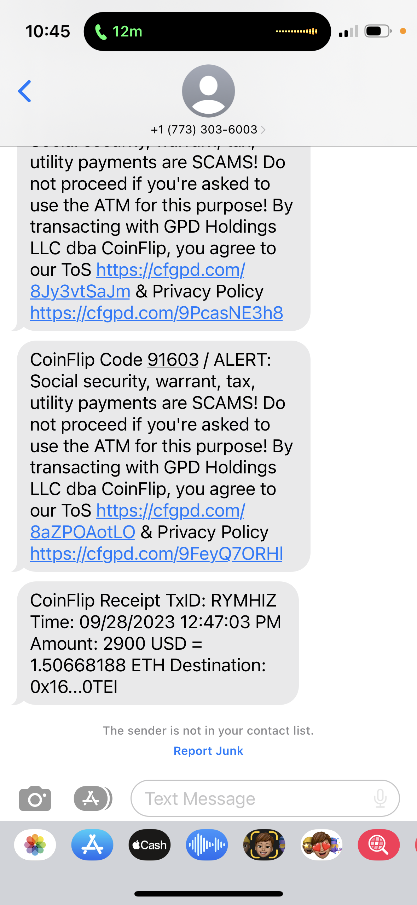Open Apple Cash in the app drawer

point(150,845)
